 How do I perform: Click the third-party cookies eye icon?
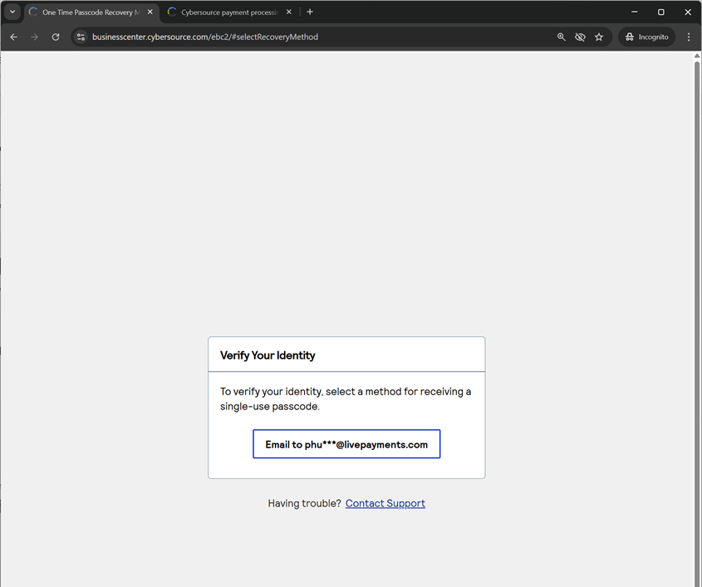[580, 37]
